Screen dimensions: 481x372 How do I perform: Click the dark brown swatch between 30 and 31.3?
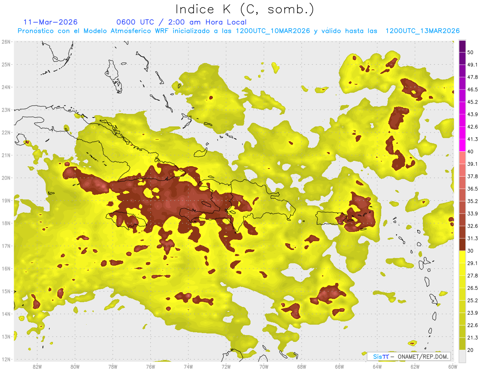pos(462,245)
